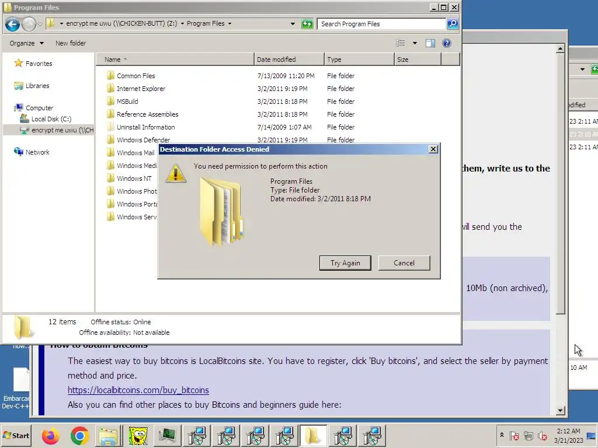This screenshot has width=598, height=448.
Task: Sort by the Type column header
Action: pos(359,60)
